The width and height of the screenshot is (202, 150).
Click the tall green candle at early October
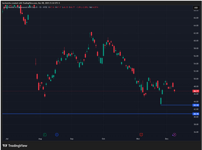pyautogui.click(x=103, y=50)
